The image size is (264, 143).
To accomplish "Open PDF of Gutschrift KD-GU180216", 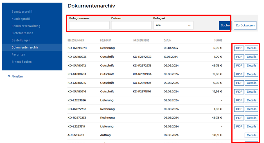I will point(239,92).
